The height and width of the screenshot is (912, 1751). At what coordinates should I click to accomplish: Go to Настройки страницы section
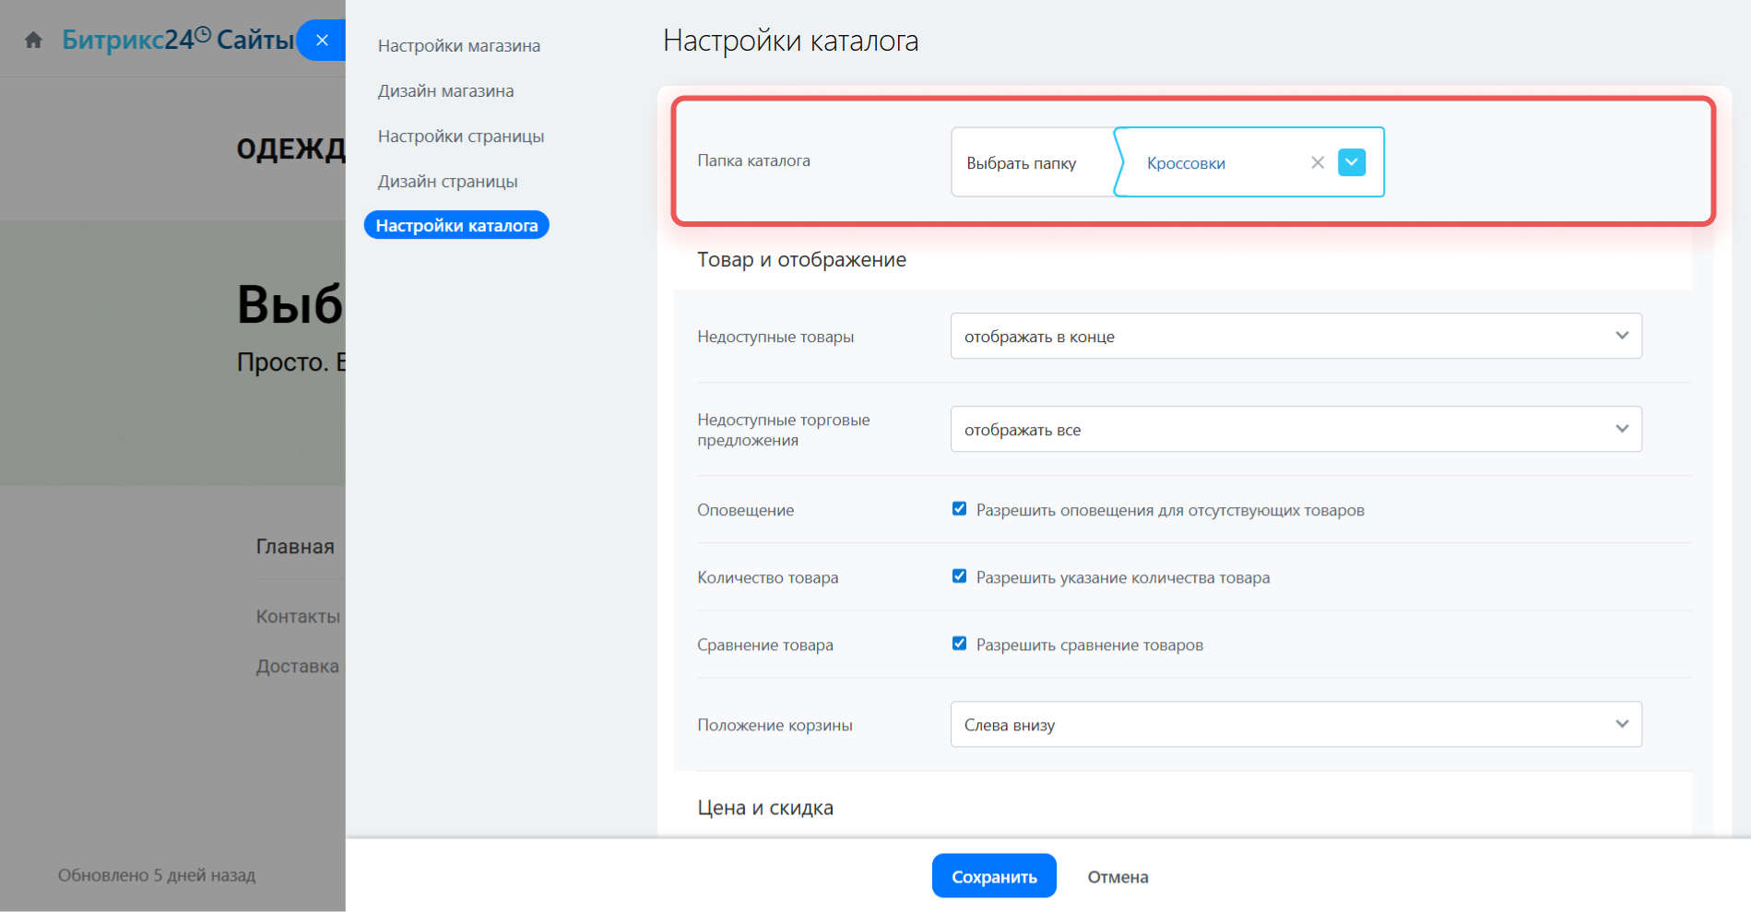pyautogui.click(x=460, y=136)
